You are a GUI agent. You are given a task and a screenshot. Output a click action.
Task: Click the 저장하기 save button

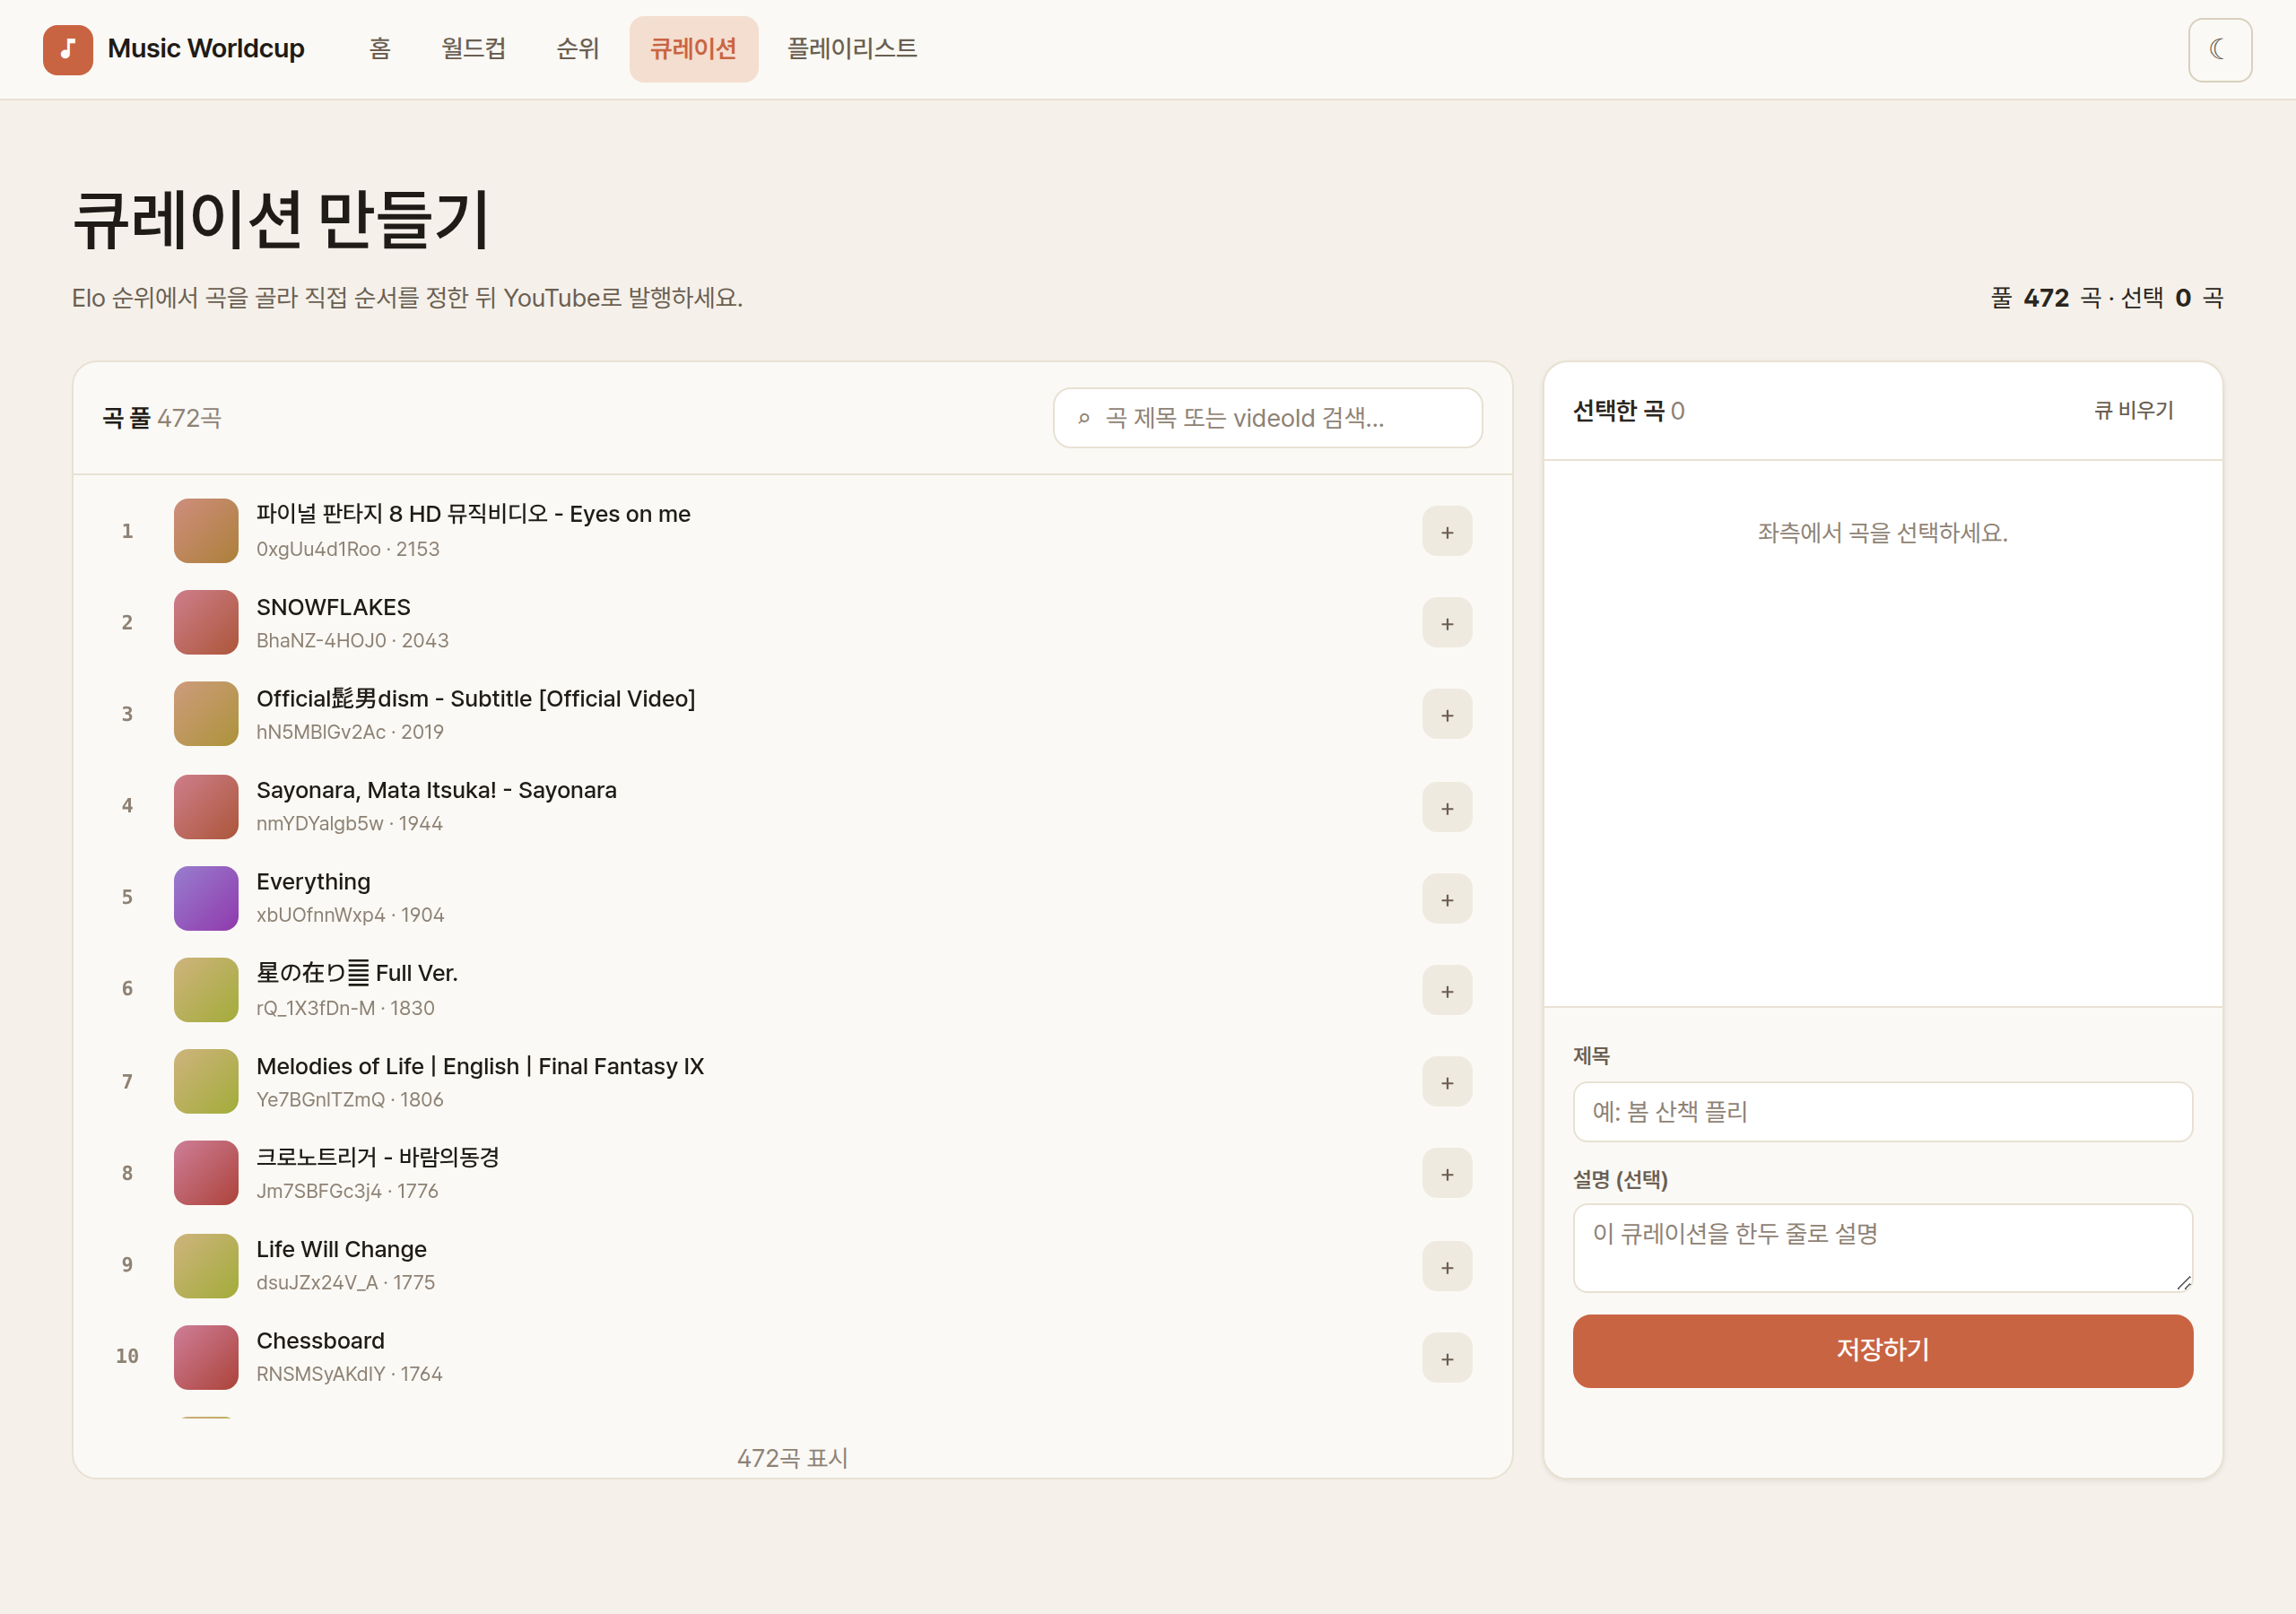pyautogui.click(x=1882, y=1350)
